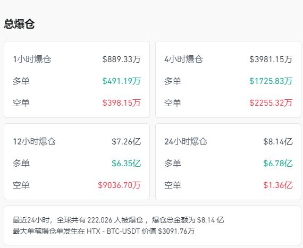Click the $8.14亿 value in 24小时爆仓 card

coord(278,141)
